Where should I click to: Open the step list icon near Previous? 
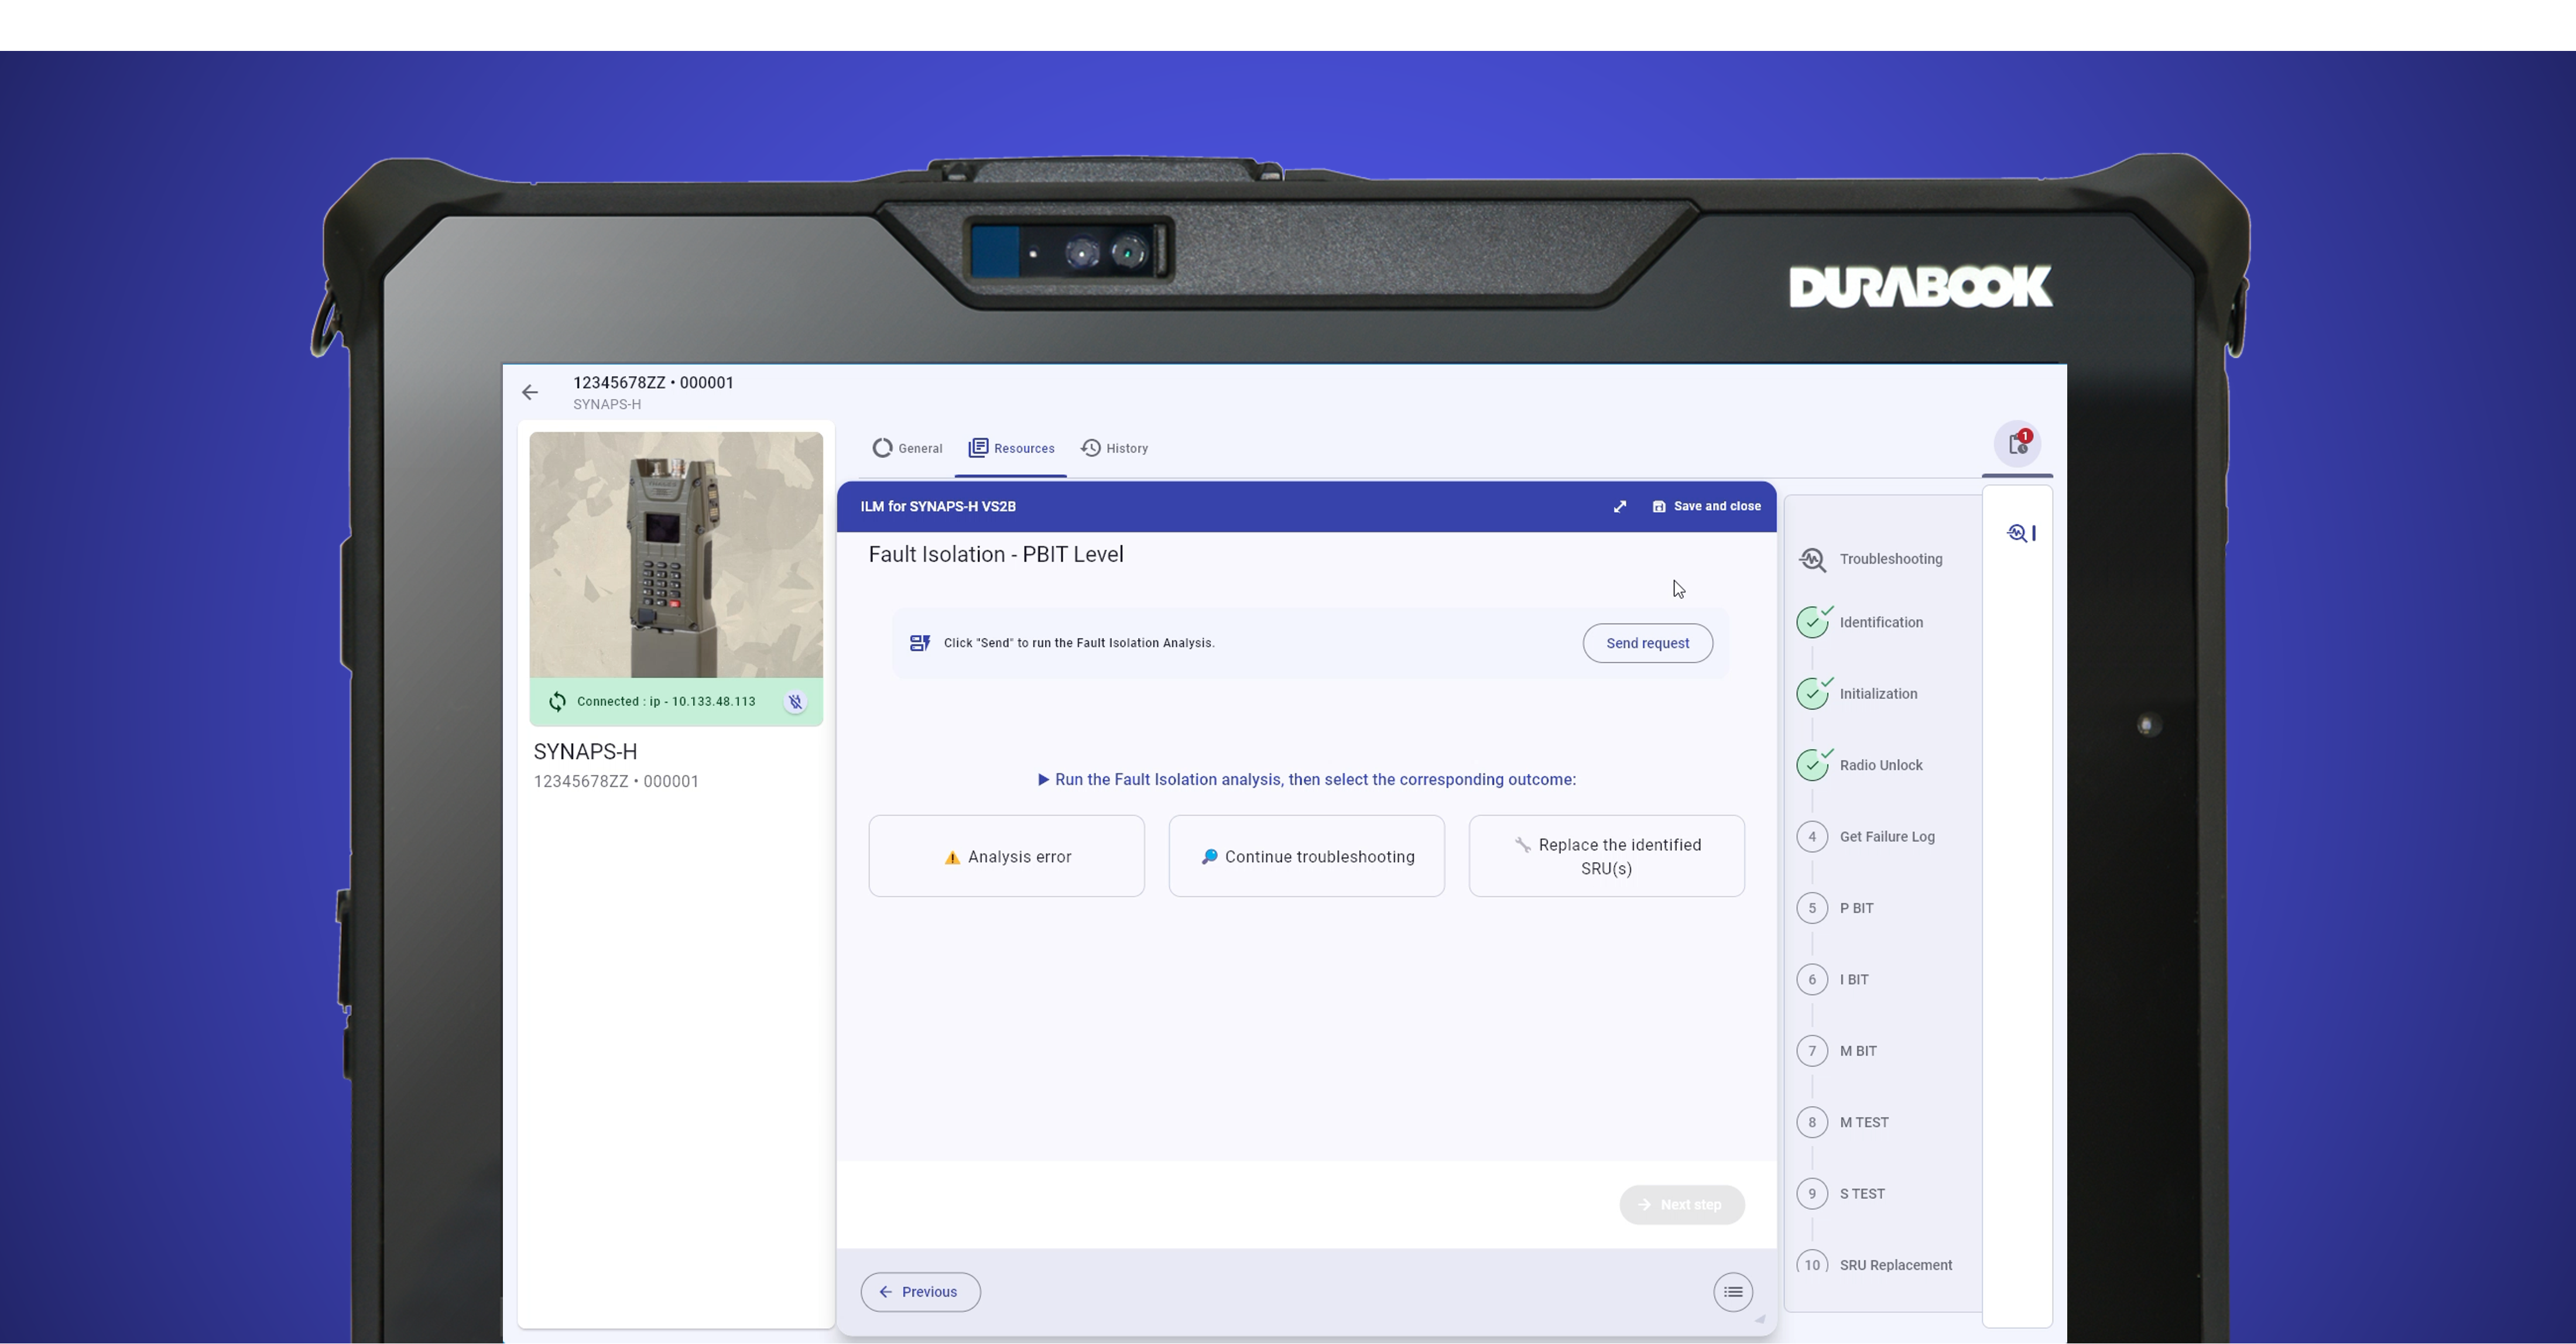[1733, 1292]
